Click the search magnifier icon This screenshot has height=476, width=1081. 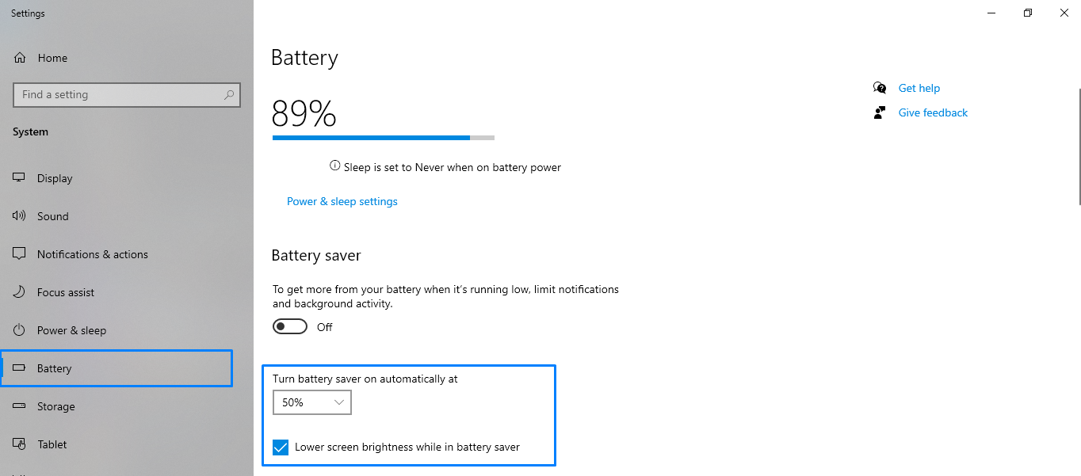(229, 95)
